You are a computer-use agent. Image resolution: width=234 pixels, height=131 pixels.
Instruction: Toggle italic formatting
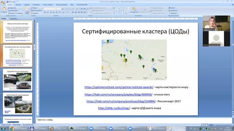point(48,12)
